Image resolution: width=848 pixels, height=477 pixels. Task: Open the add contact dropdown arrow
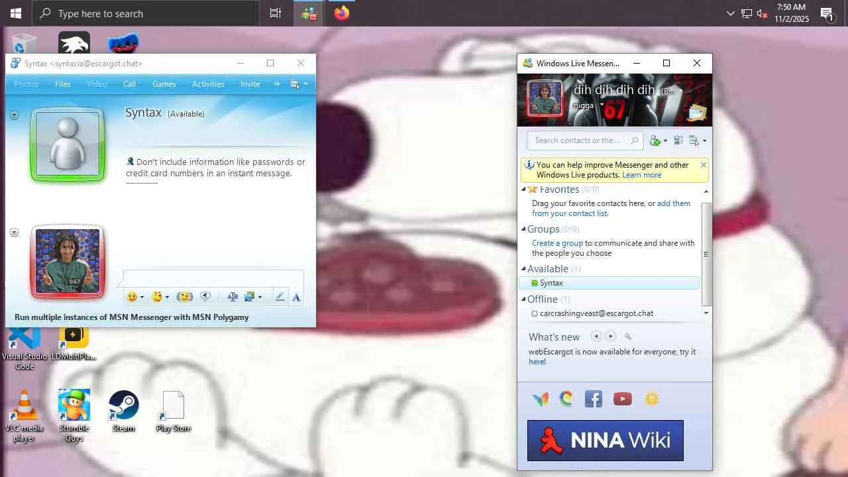[x=665, y=140]
